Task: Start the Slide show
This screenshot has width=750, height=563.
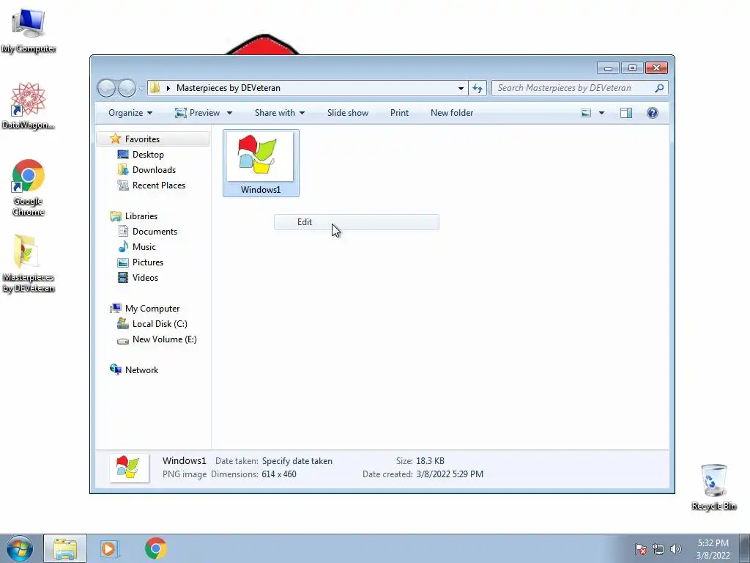Action: click(348, 113)
